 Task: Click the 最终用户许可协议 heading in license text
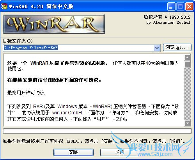point(26,93)
